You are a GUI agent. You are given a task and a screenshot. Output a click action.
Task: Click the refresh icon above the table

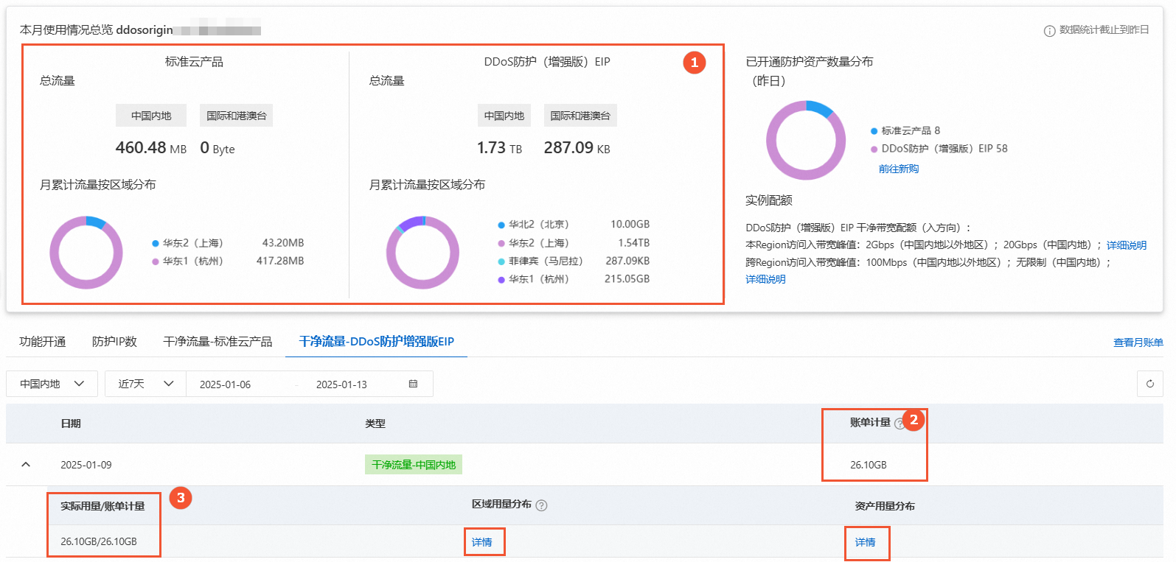point(1150,384)
